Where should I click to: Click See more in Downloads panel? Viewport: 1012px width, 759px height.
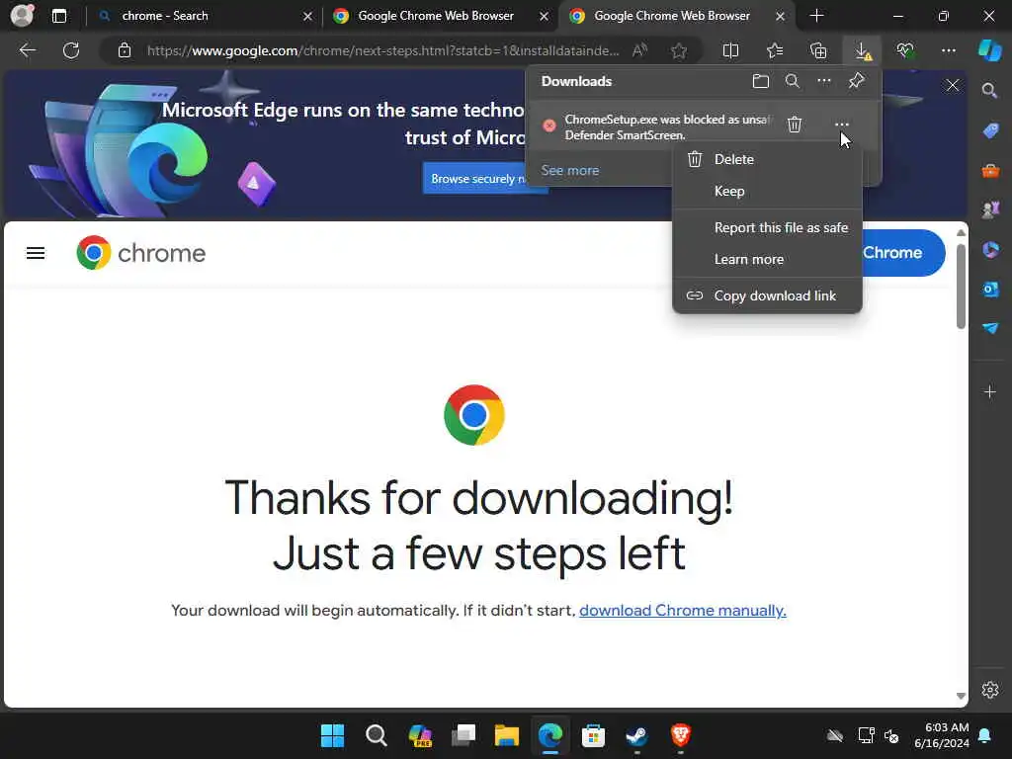point(570,170)
